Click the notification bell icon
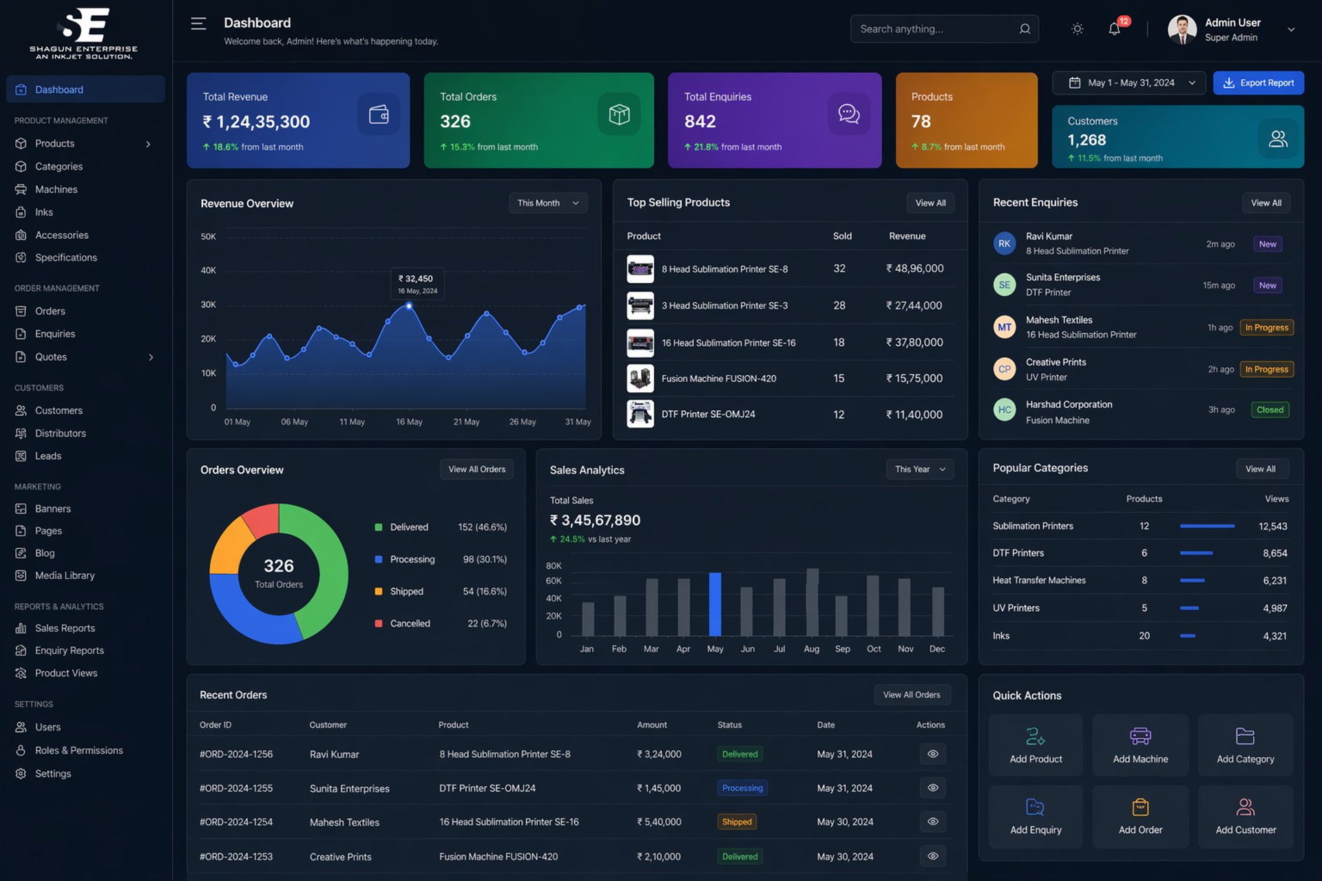Screen dimensions: 1322x881 tap(1113, 29)
